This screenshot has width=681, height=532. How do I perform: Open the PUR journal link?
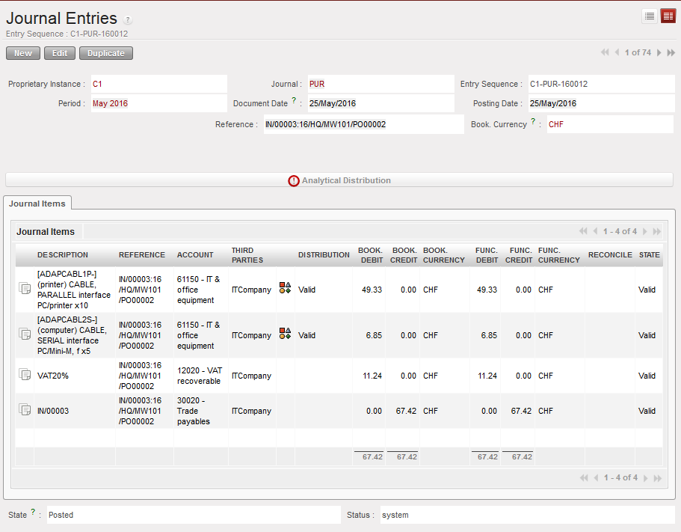[x=317, y=85]
